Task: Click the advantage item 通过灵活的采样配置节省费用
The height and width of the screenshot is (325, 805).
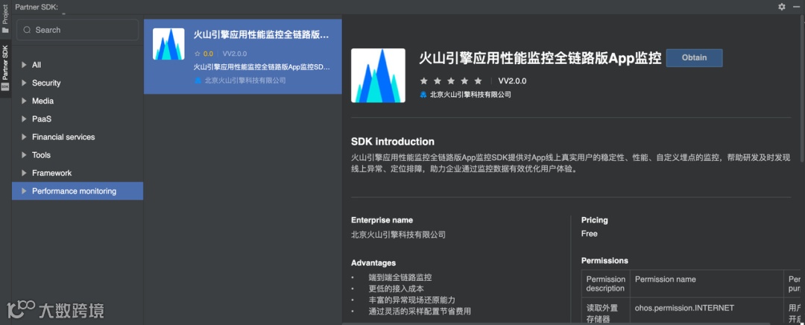Action: [420, 311]
